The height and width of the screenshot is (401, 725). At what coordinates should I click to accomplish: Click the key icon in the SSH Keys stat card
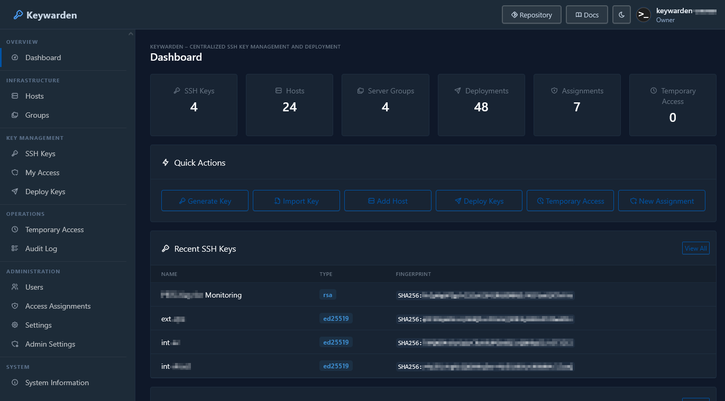pyautogui.click(x=177, y=91)
